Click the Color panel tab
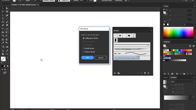196x110 pixels. 166,6
